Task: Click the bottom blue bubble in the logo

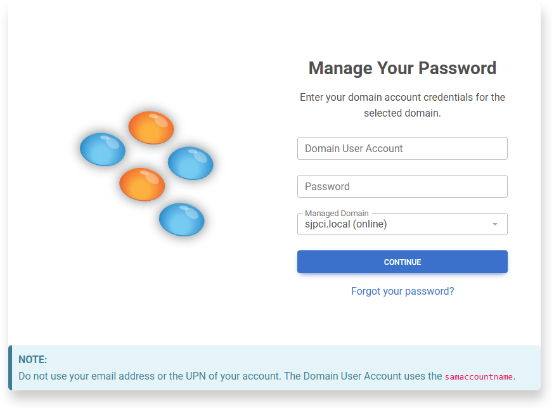Action: 181,219
